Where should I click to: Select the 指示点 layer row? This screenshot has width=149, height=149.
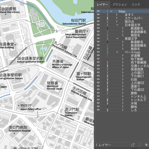tap(122, 21)
